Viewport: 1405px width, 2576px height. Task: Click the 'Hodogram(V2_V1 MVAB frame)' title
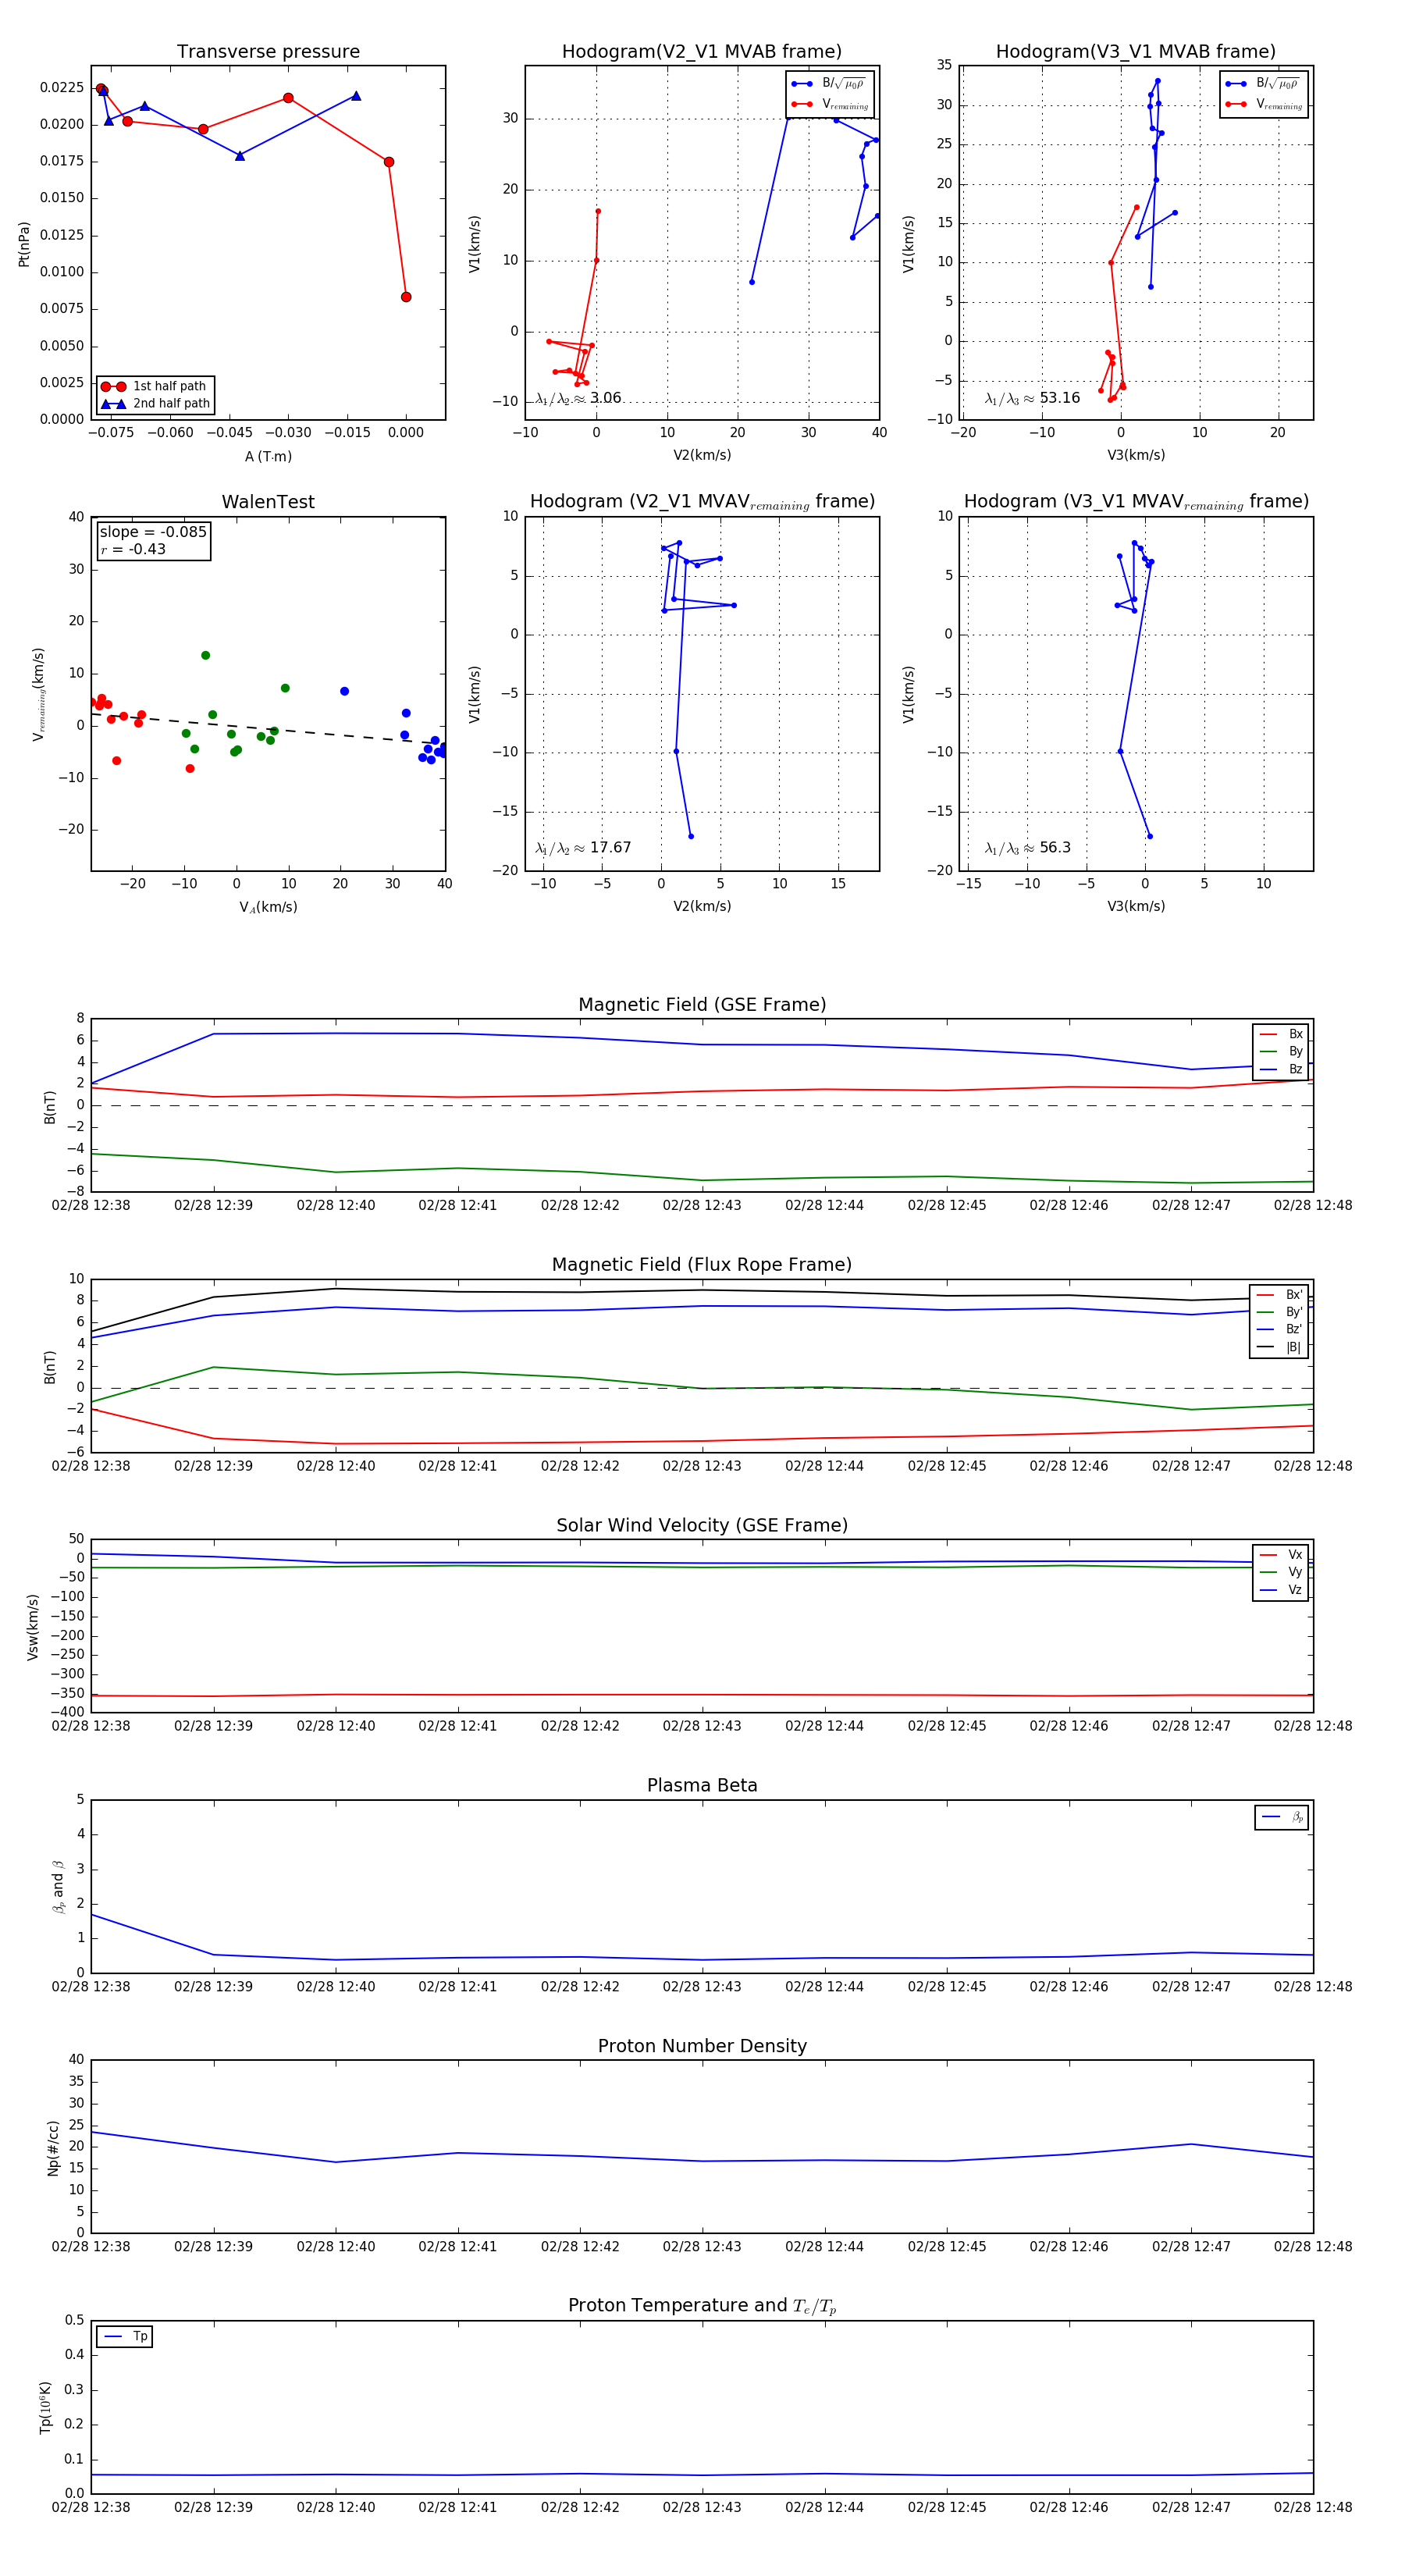click(x=702, y=52)
